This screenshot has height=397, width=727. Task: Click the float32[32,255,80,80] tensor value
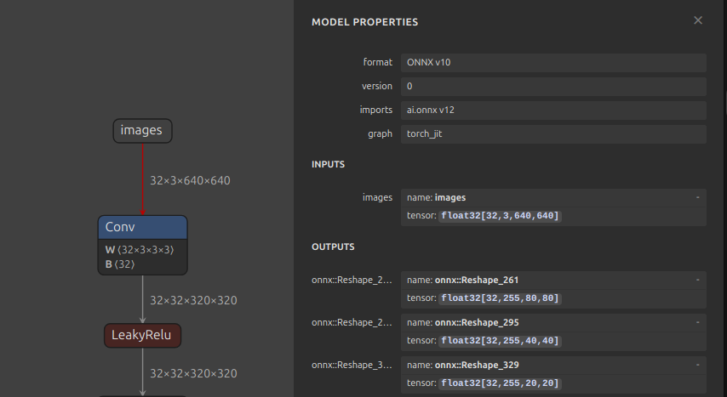click(x=501, y=298)
